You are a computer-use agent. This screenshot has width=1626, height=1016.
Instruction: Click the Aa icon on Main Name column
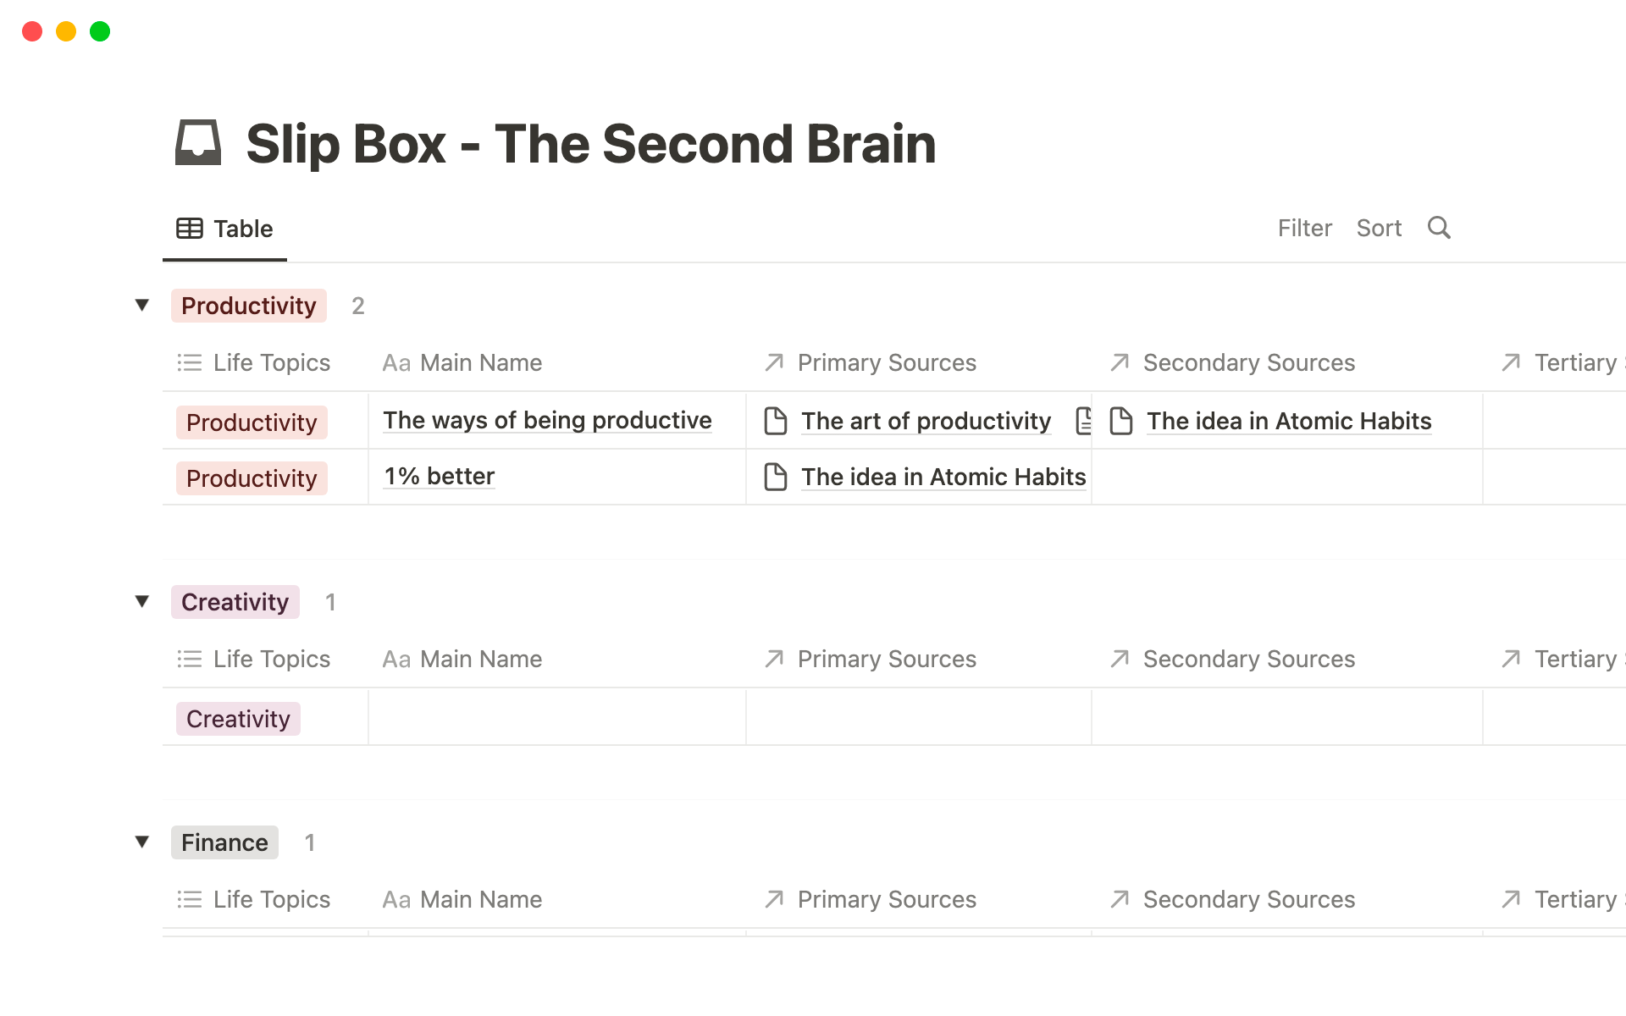tap(396, 362)
